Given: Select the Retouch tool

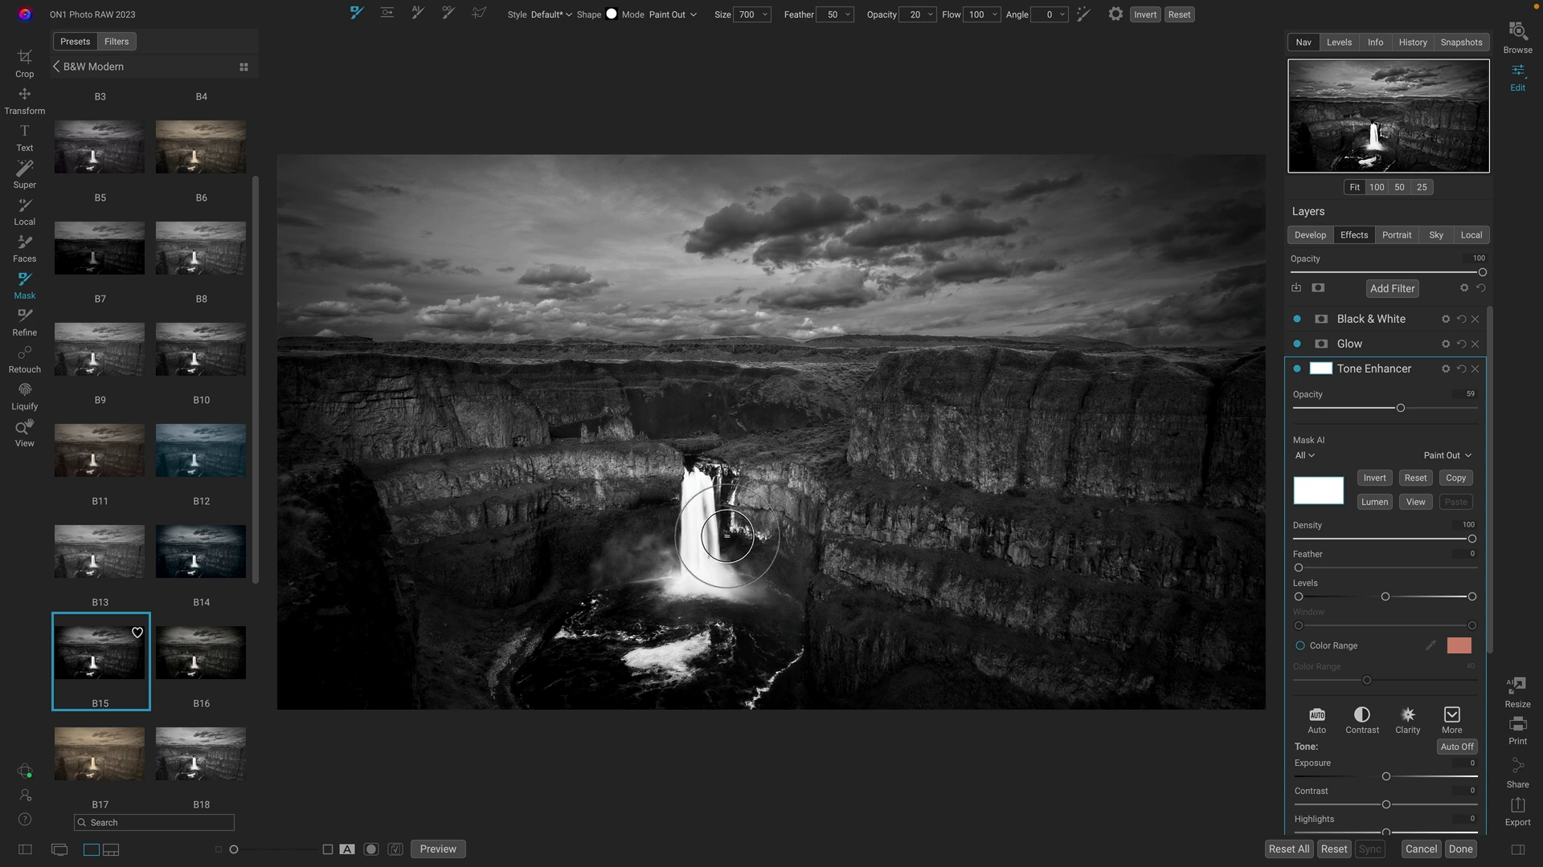Looking at the screenshot, I should tap(25, 353).
